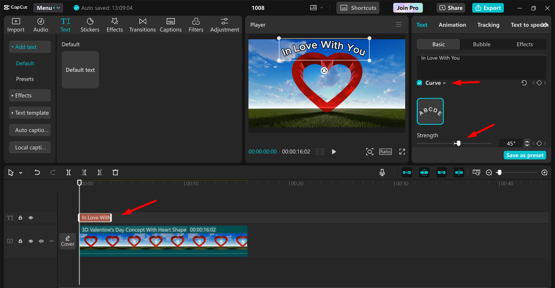Viewport: 555px width, 288px height.
Task: Switch to the Tracking tab
Action: (488, 25)
